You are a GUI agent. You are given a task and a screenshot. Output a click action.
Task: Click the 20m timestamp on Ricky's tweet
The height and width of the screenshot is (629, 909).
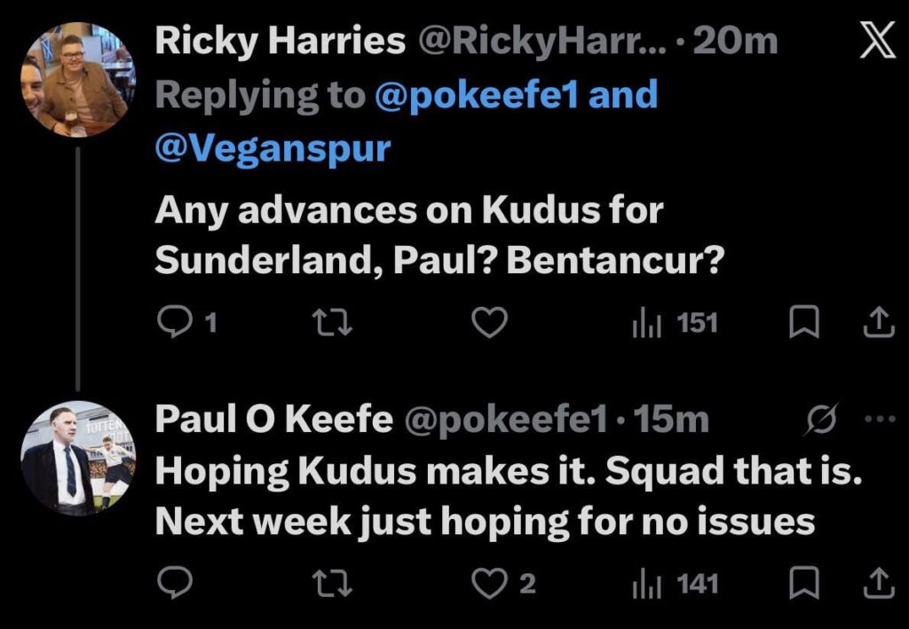coord(731,41)
